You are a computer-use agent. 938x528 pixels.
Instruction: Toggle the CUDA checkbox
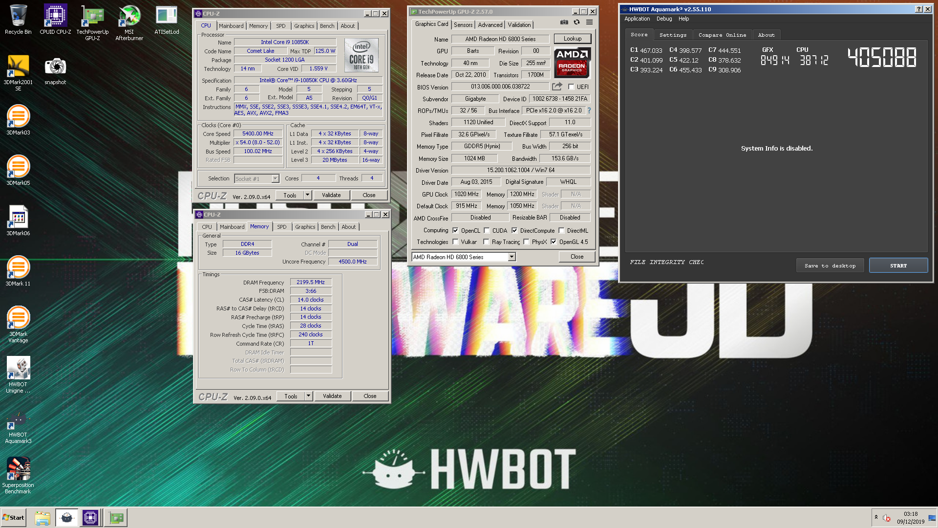(x=487, y=231)
